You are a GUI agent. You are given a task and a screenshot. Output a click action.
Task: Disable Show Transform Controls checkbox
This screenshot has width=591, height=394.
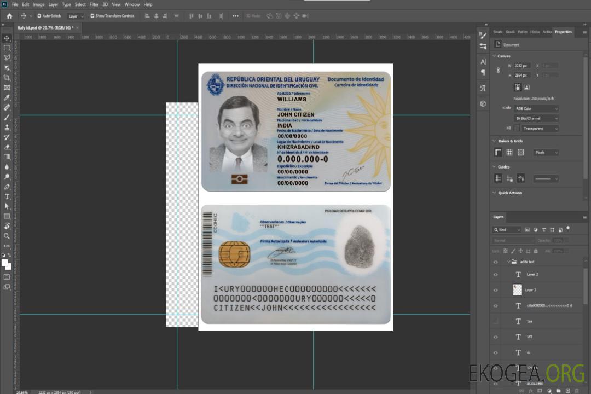pos(92,16)
